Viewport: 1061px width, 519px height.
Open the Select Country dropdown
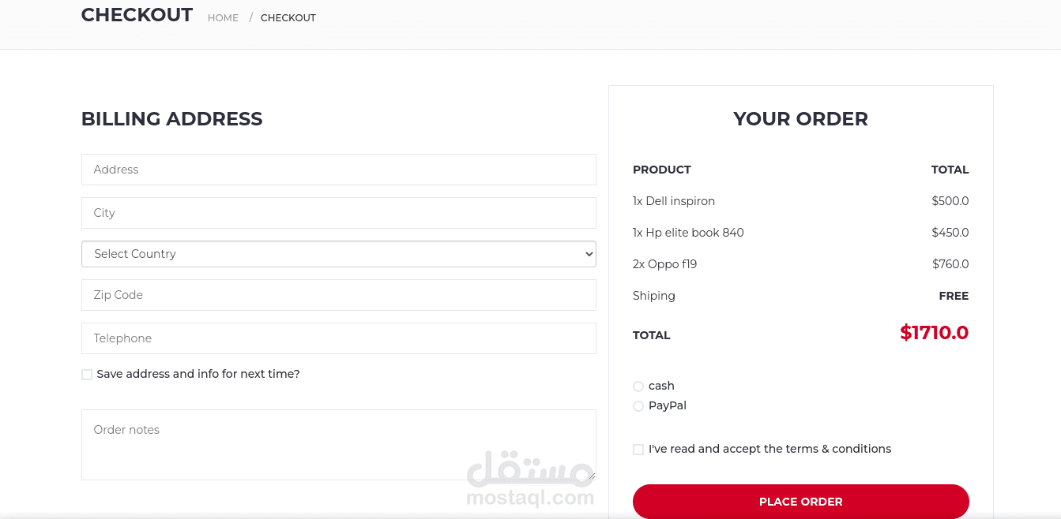click(338, 254)
